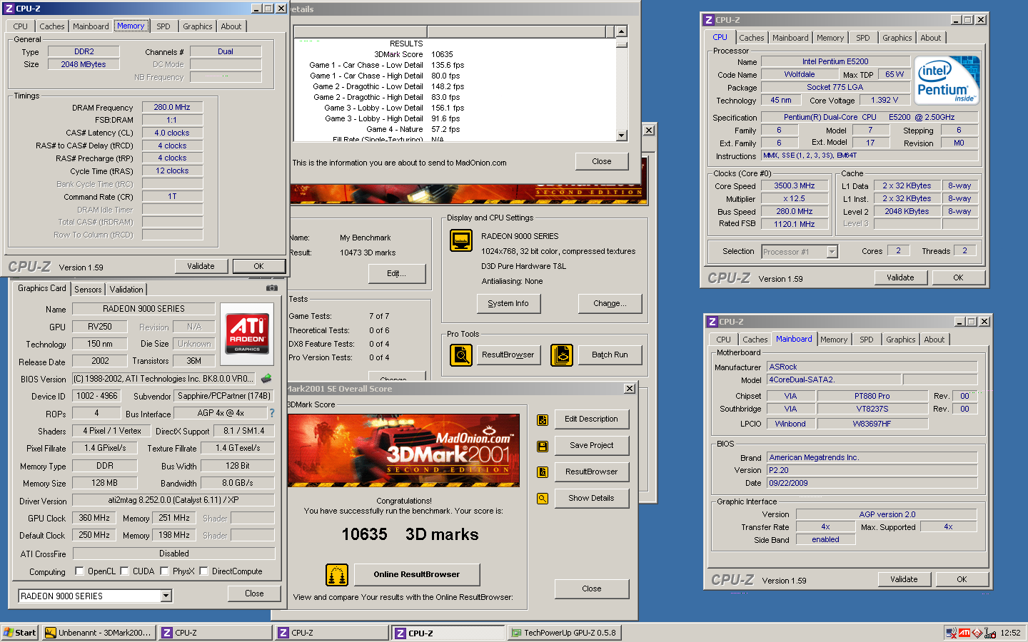Open the Processor #1 selection dropdown
This screenshot has width=1028, height=642.
[832, 251]
